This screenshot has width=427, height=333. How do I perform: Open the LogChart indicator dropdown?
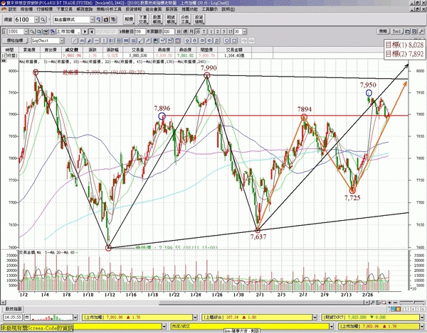click(x=62, y=40)
